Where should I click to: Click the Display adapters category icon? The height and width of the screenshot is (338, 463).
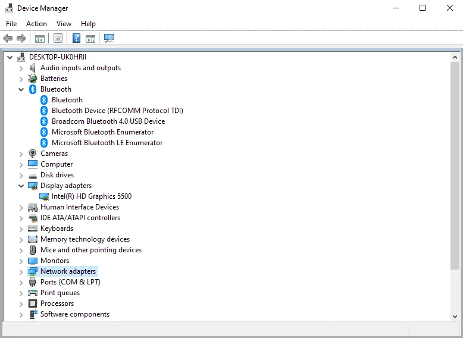coord(33,186)
